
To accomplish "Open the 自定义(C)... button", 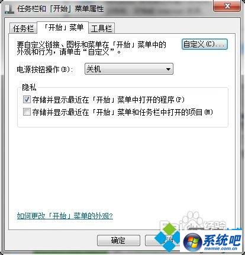I will [x=204, y=44].
